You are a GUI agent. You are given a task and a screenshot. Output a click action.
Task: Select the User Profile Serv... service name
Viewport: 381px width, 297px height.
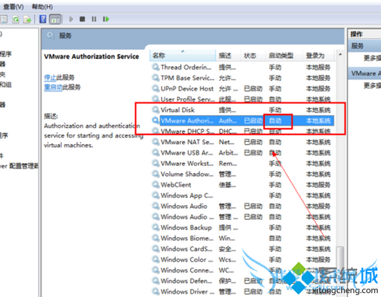187,99
